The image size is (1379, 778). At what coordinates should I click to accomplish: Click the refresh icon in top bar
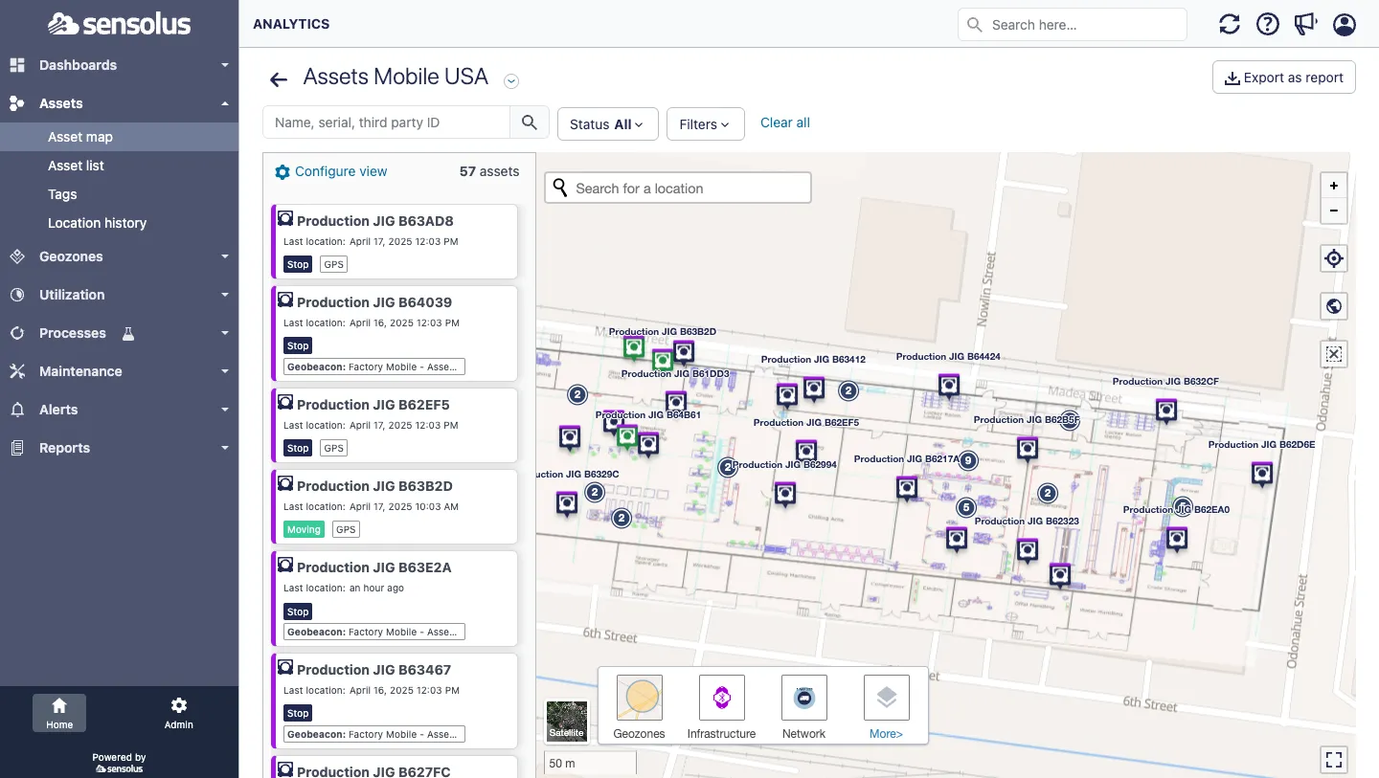pos(1230,25)
